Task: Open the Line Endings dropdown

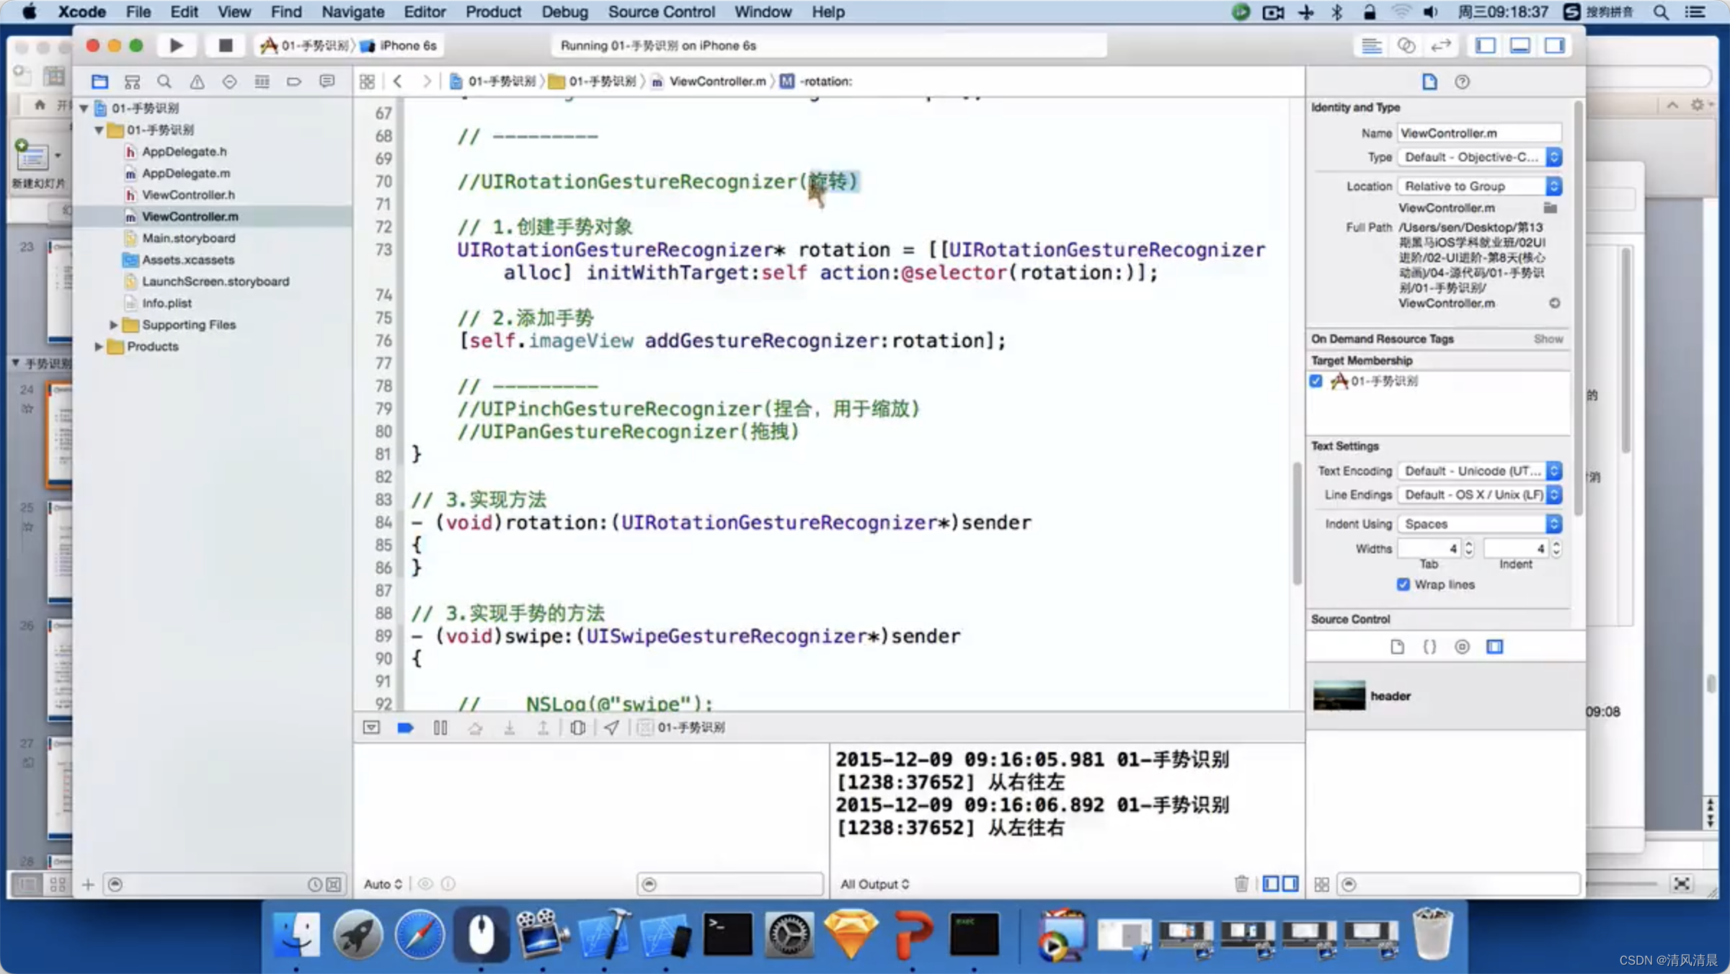Action: pos(1480,495)
